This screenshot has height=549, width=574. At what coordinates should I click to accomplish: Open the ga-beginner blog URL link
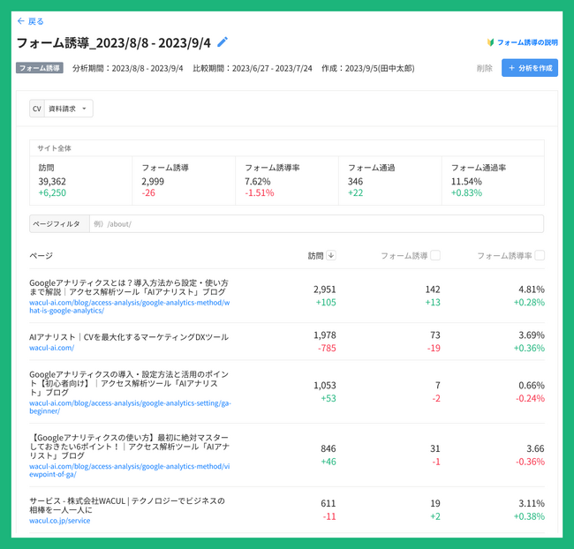pyautogui.click(x=130, y=407)
